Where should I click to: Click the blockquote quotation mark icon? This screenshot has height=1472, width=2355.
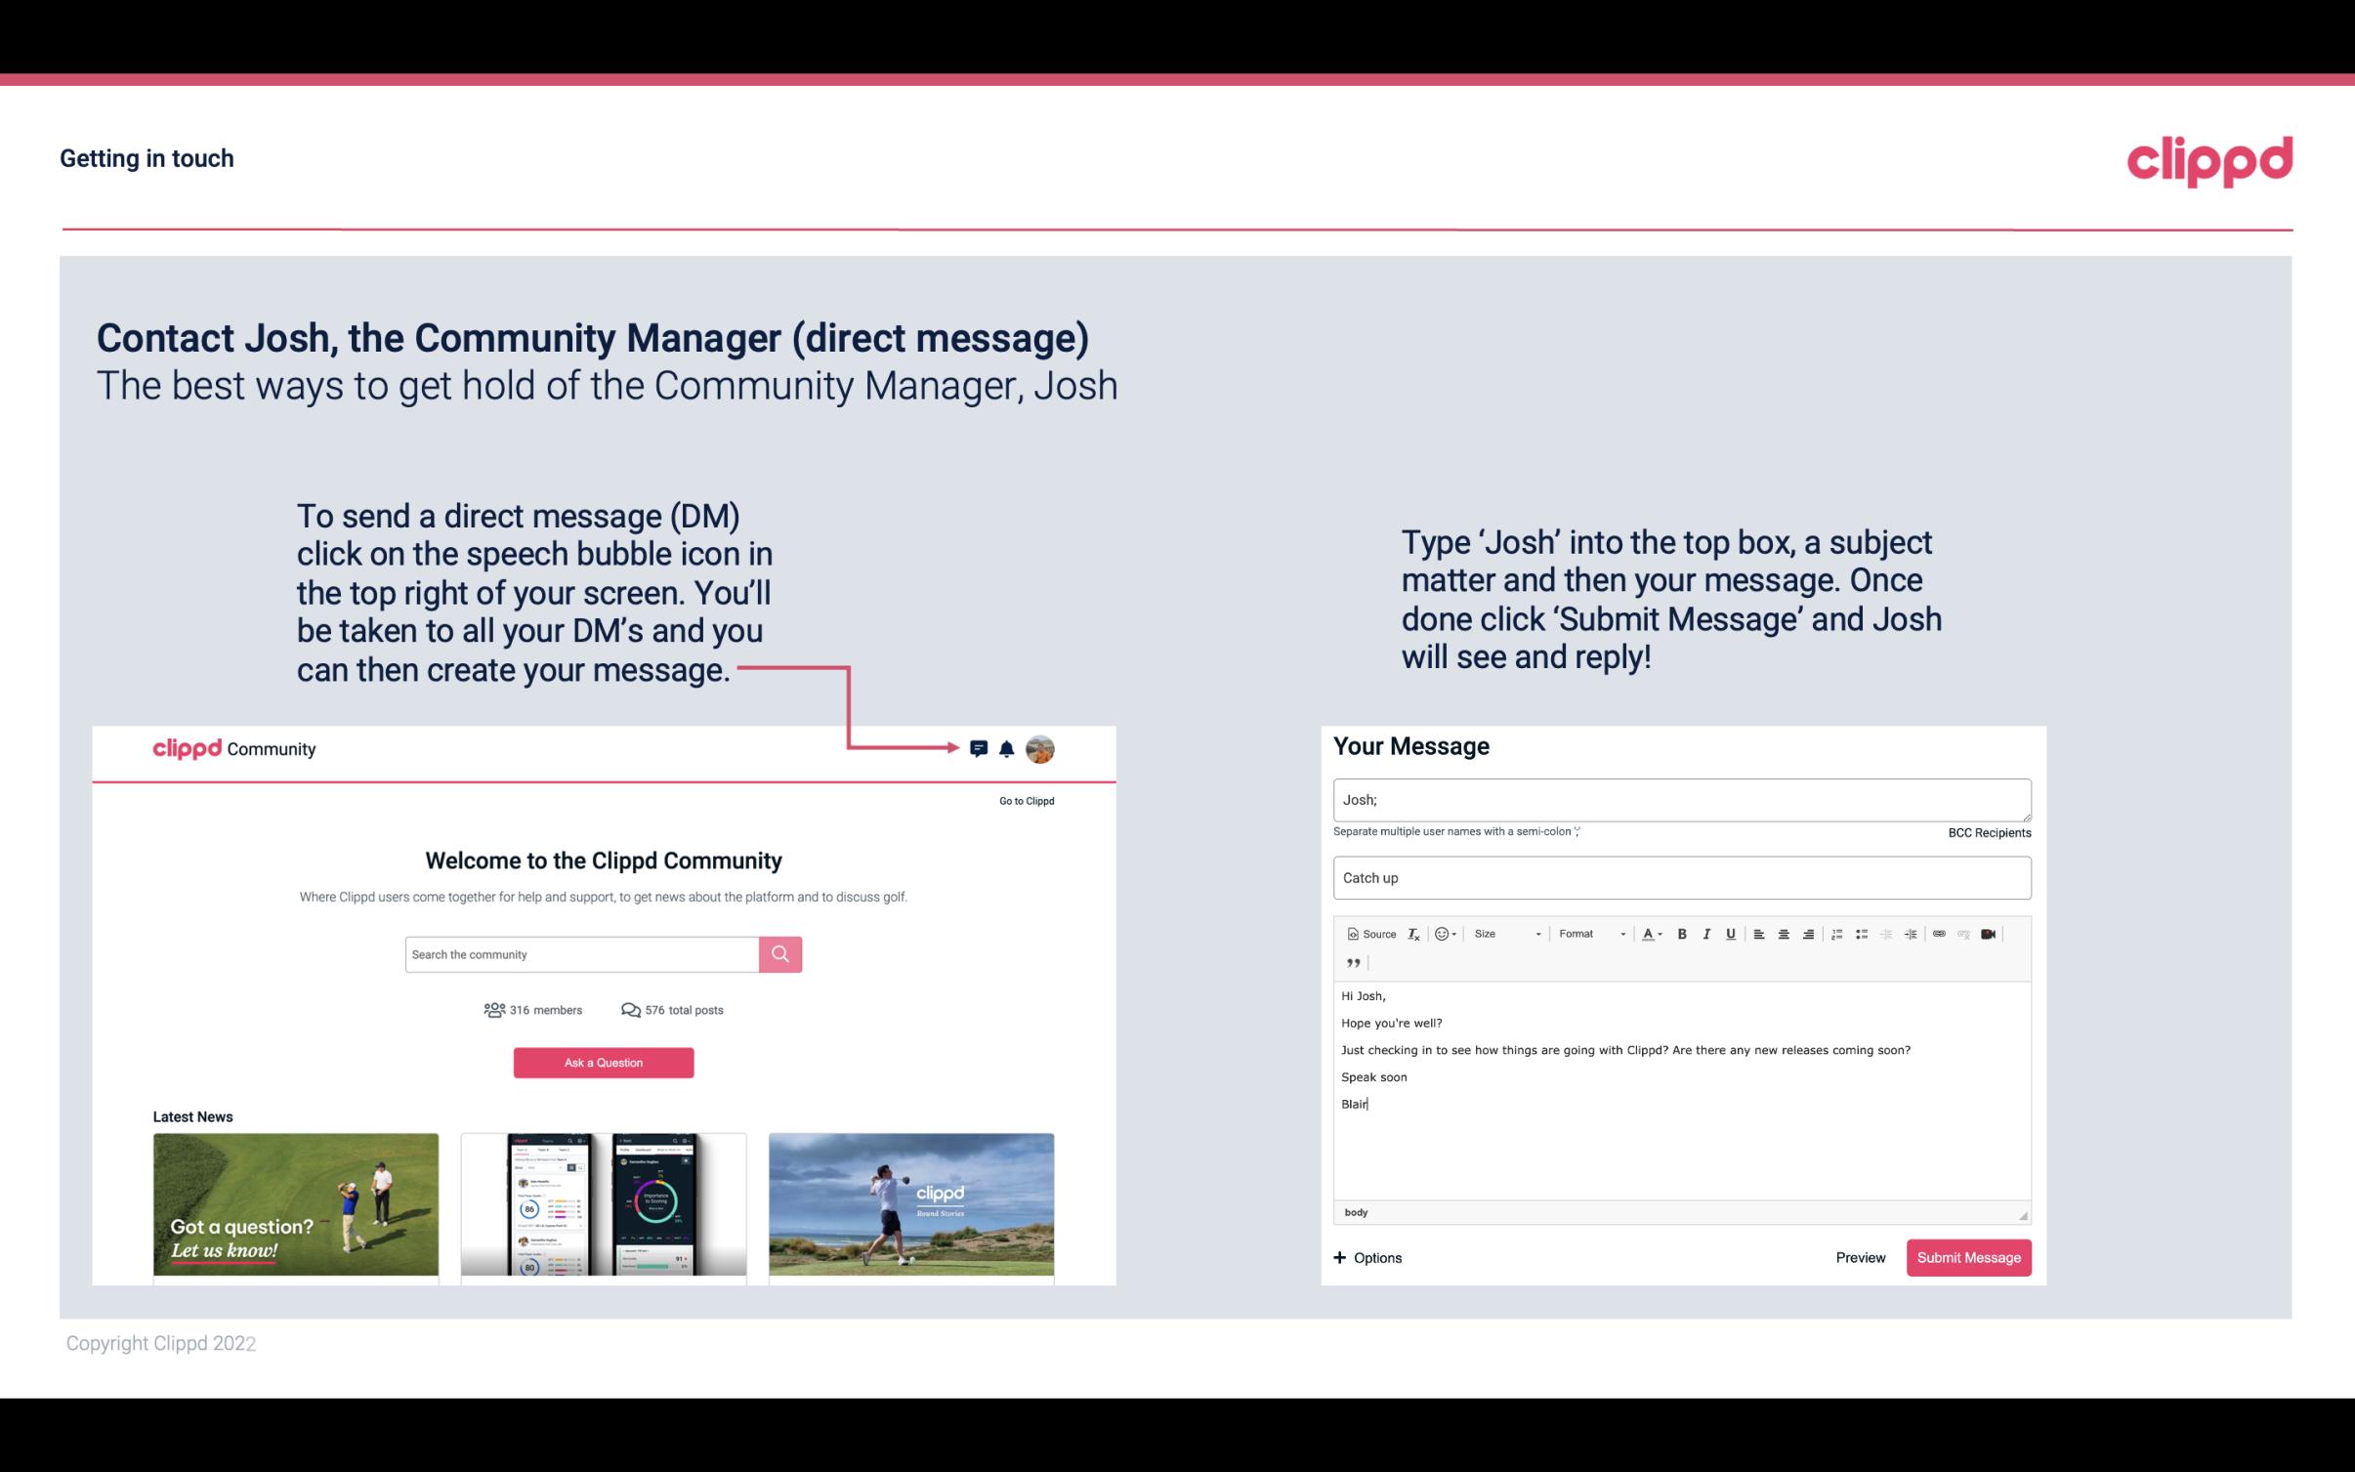1350,963
